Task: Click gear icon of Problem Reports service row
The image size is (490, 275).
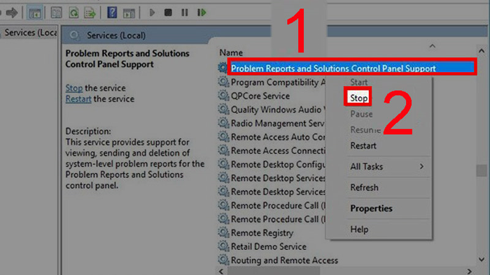Action: click(223, 68)
